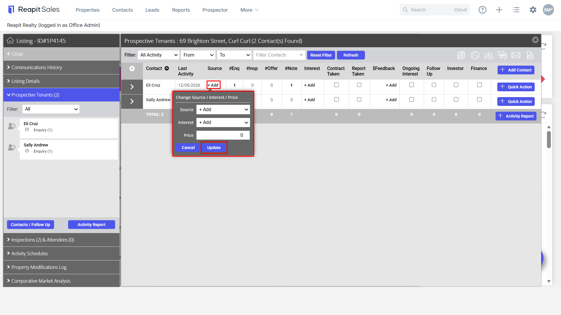Click the download-to-tray export icon
Image resolution: width=561 pixels, height=315 pixels.
pos(489,55)
